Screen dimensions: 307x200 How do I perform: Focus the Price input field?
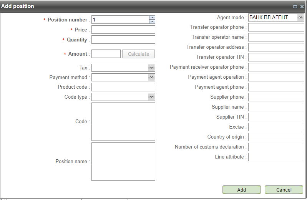coord(123,30)
